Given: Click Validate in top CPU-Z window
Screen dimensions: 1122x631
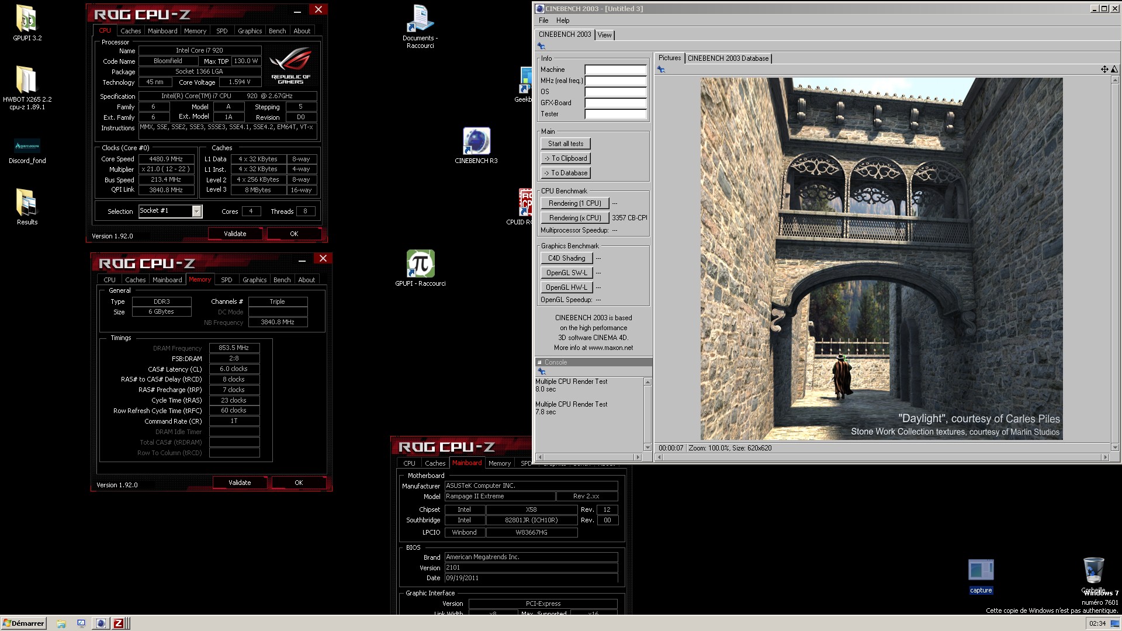Looking at the screenshot, I should [235, 234].
